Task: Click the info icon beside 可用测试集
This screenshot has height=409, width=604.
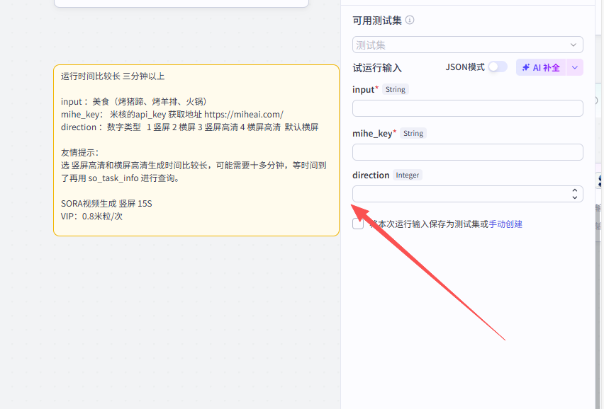Action: (410, 21)
